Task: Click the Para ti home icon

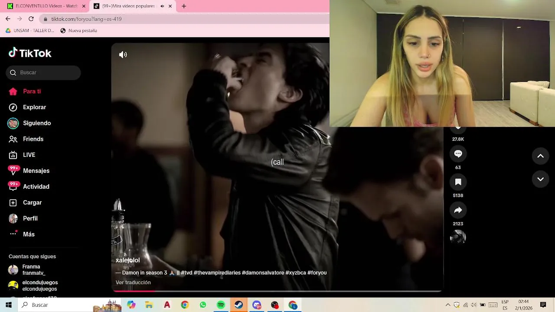Action: 13,91
